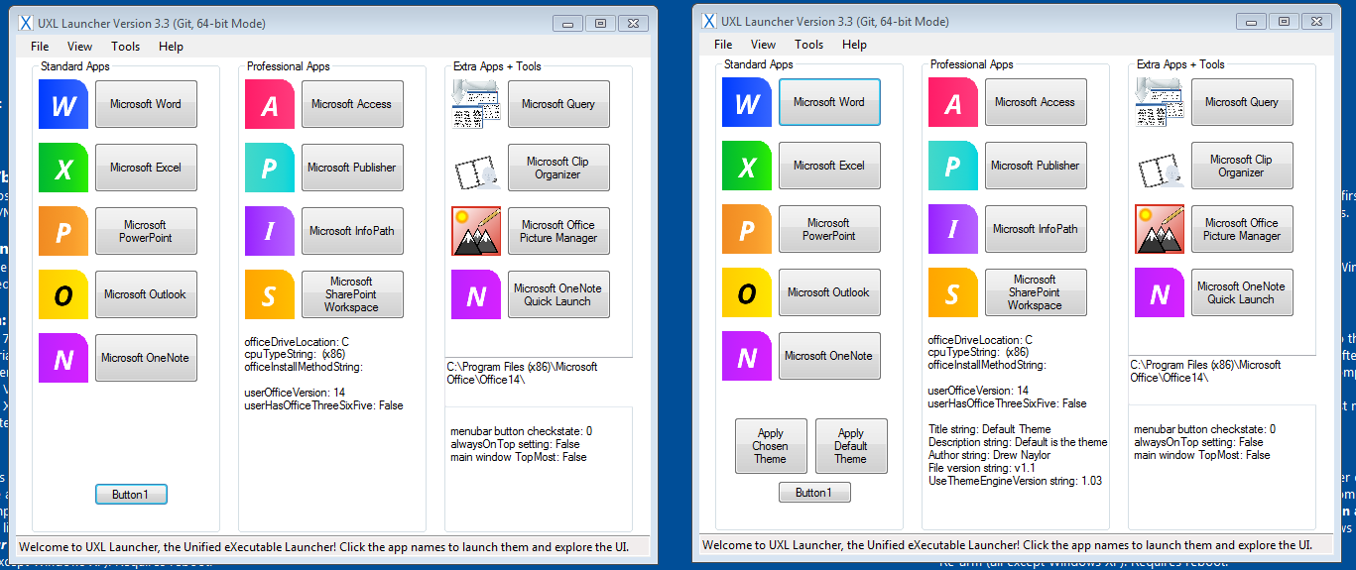Click the Office14 path text in right window

tap(1205, 371)
